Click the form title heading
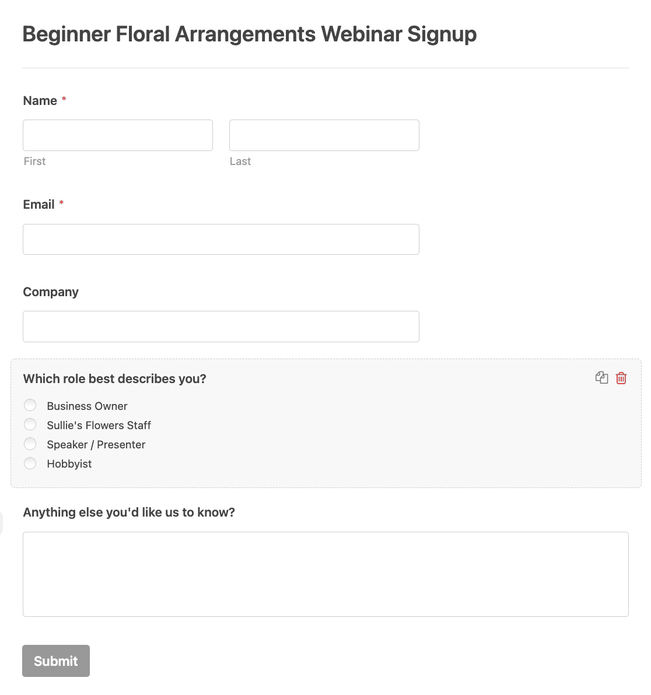The width and height of the screenshot is (651, 695). (x=249, y=34)
